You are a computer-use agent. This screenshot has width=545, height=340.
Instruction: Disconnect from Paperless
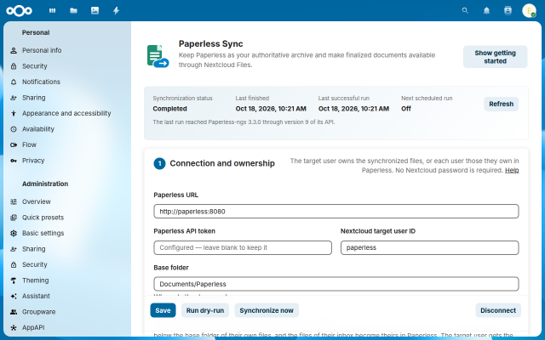pyautogui.click(x=498, y=310)
